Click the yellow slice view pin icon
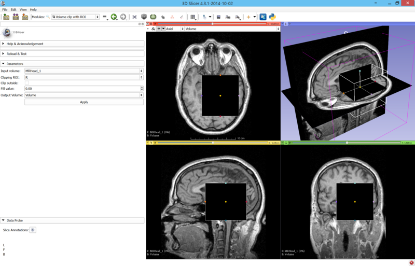The width and height of the screenshot is (415, 266). click(x=148, y=143)
